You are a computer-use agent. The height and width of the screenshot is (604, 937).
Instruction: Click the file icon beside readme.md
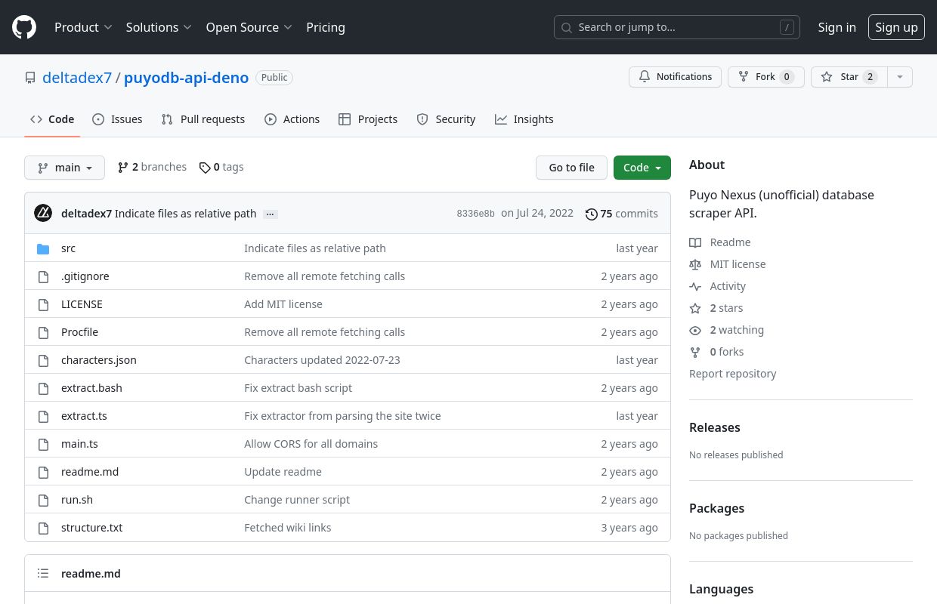pos(43,472)
